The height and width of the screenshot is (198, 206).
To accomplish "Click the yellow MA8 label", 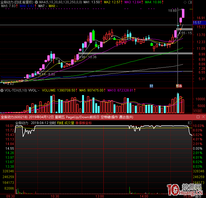I will coord(53,6).
